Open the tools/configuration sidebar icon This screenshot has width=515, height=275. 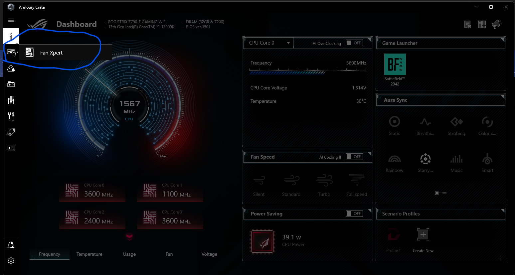(x=11, y=116)
